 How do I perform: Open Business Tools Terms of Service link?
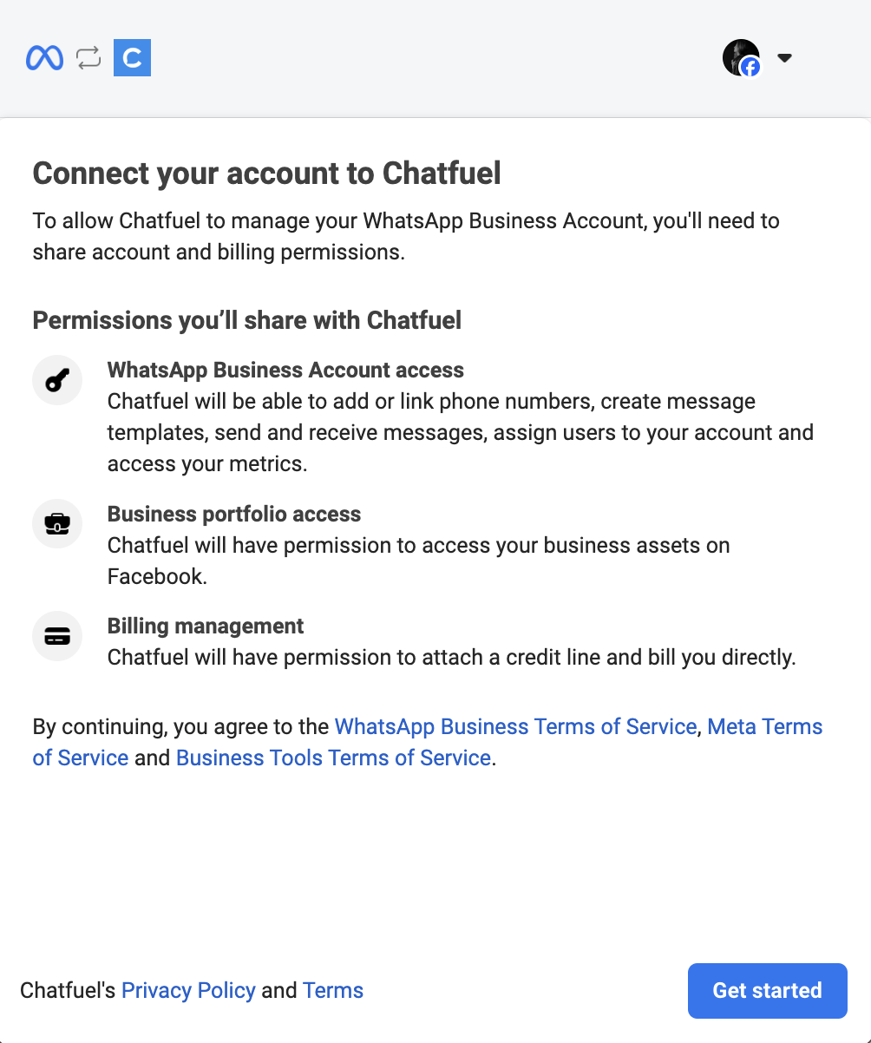pos(333,758)
